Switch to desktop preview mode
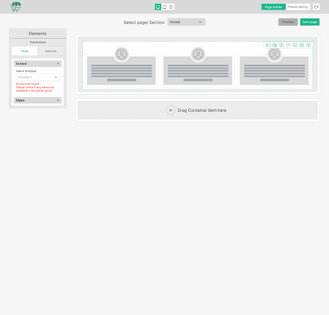The image size is (329, 315). pos(158,7)
